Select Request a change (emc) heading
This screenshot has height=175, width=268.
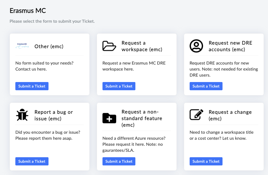coord(230,115)
